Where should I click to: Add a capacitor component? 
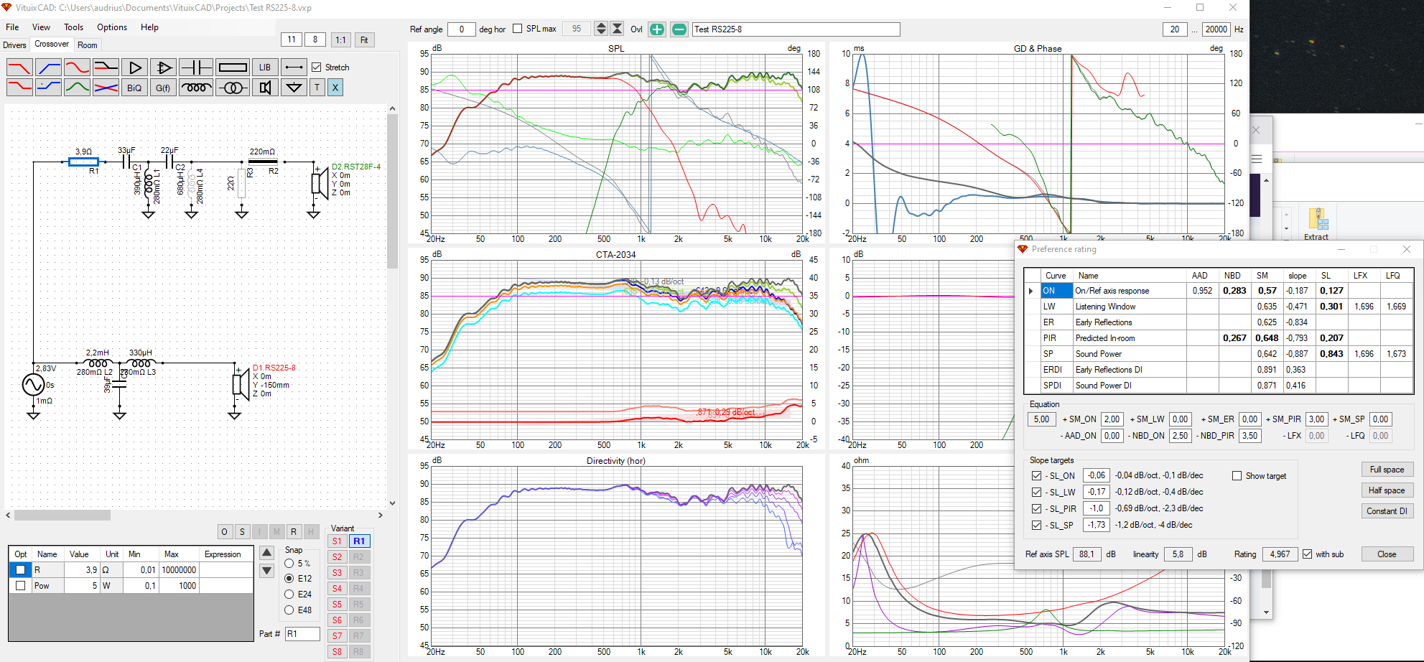pyautogui.click(x=196, y=67)
